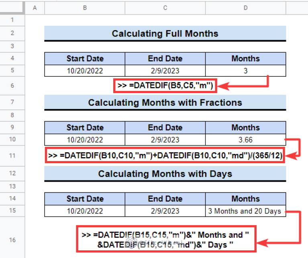Select the end date 2/9/2023 in row 10

[x=165, y=140]
